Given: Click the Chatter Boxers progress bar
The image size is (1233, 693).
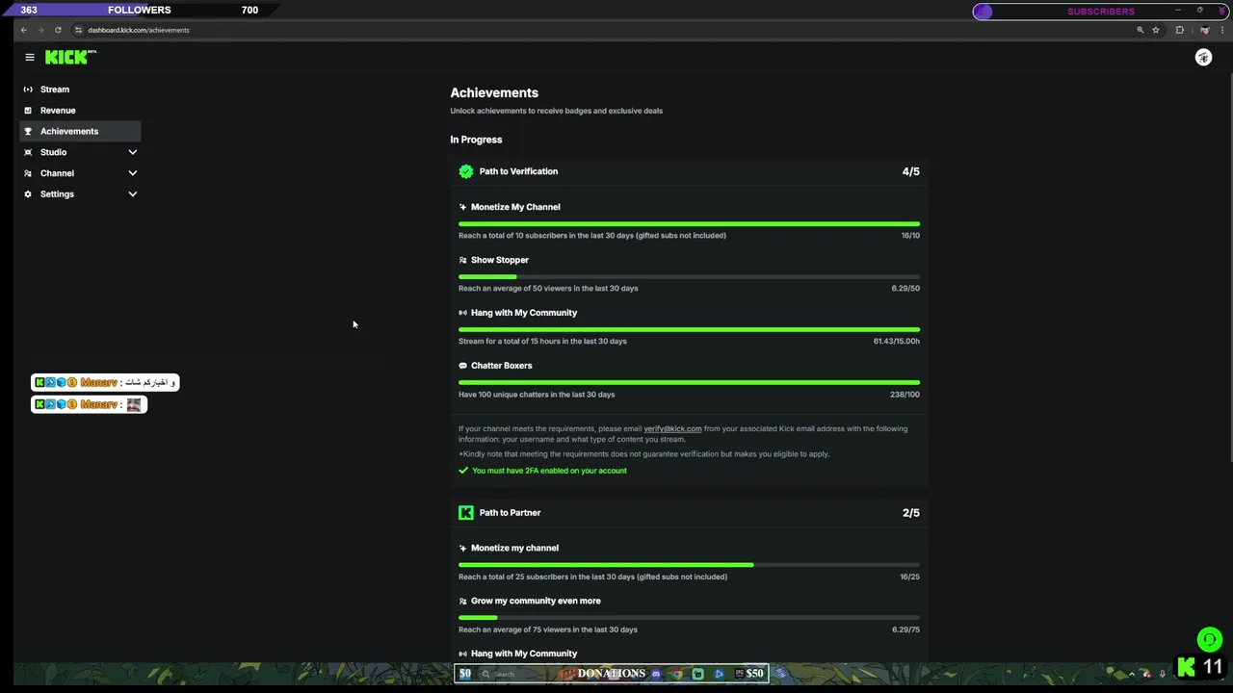Looking at the screenshot, I should [689, 382].
